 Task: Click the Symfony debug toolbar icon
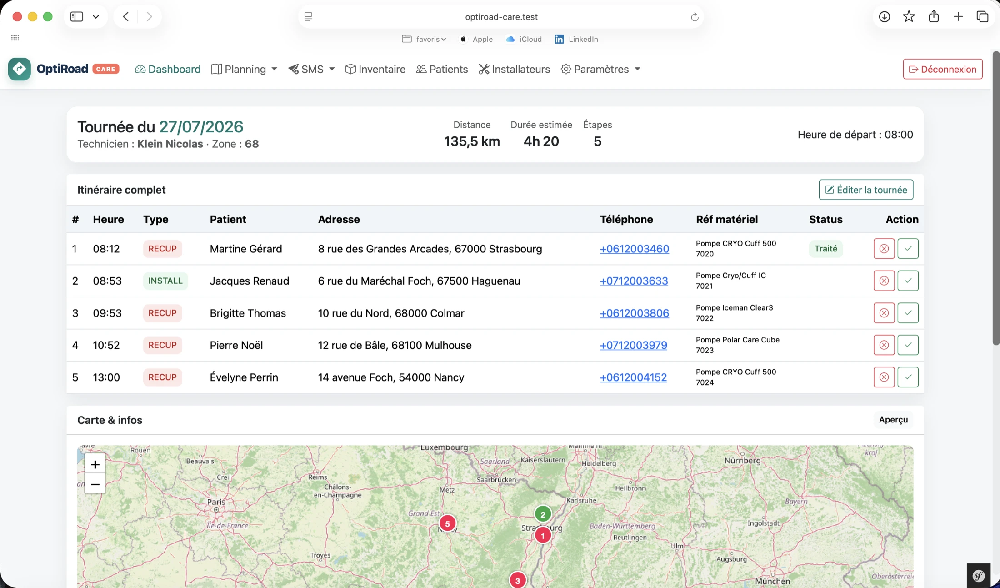tap(978, 576)
